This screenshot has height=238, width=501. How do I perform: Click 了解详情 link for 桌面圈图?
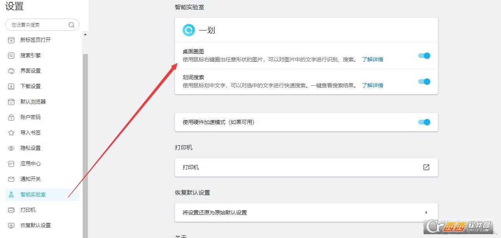tap(373, 59)
